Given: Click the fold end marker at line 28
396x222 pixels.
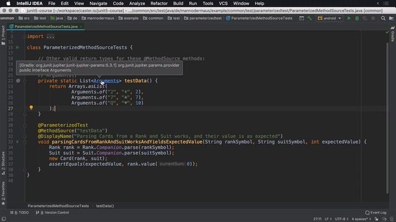Looking at the screenshot, I should click(x=25, y=114).
